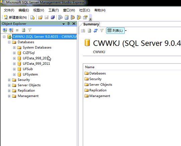The image size is (181, 146).
Task: Click the save disk icon in toolbar
Action: [x=46, y=17]
